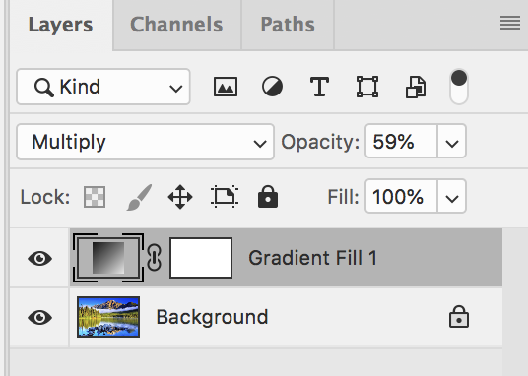Hide the Gradient Fill 1 layer
Image resolution: width=528 pixels, height=376 pixels.
coord(39,258)
